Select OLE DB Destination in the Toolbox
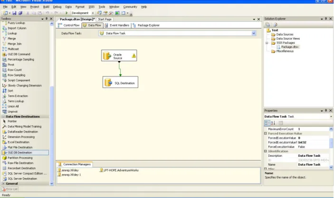This screenshot has height=198, width=335. [x=25, y=152]
